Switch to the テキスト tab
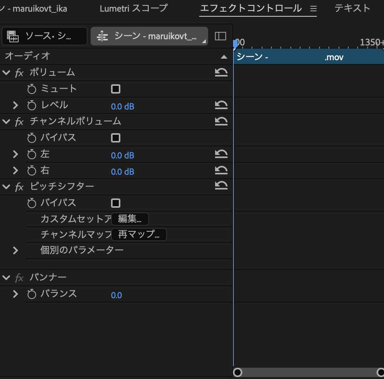This screenshot has width=384, height=379. pyautogui.click(x=351, y=8)
